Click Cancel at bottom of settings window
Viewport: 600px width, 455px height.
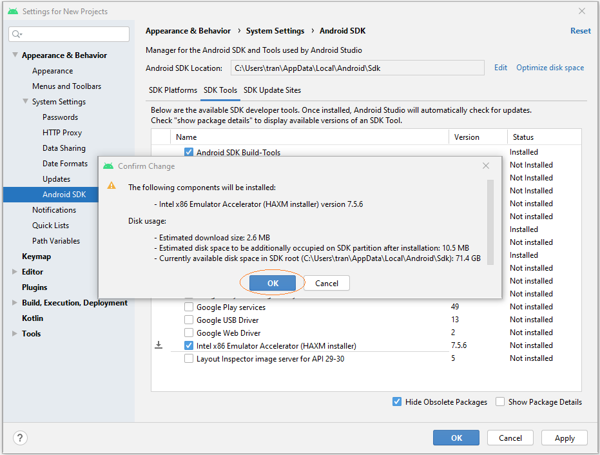coord(510,438)
